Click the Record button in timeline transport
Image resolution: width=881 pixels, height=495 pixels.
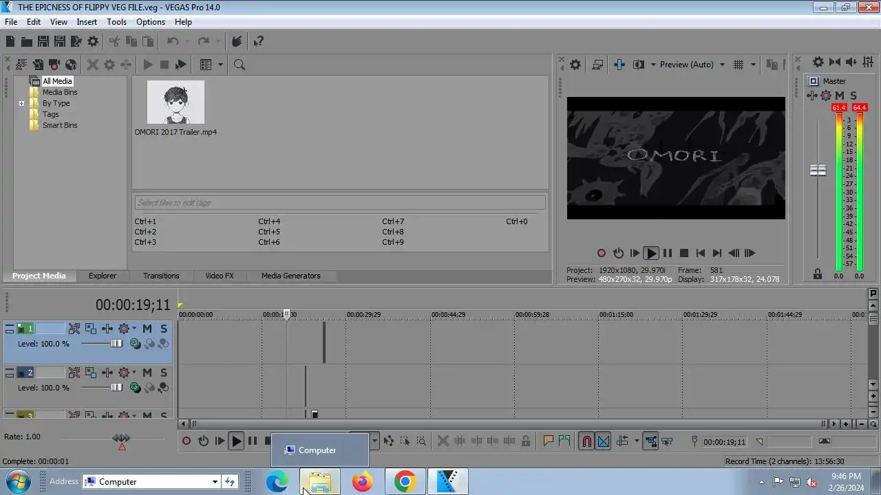coord(187,441)
